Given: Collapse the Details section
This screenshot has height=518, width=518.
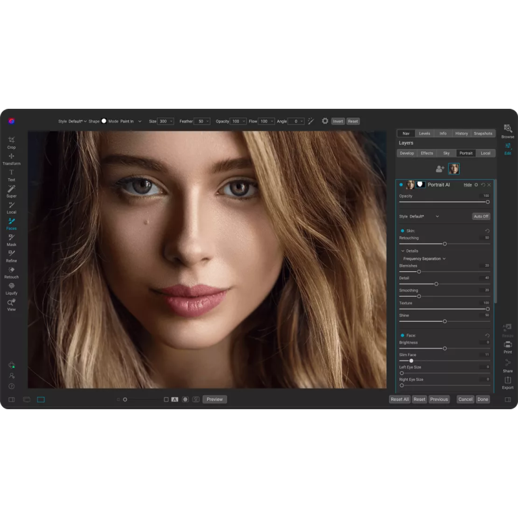Looking at the screenshot, I should point(402,251).
